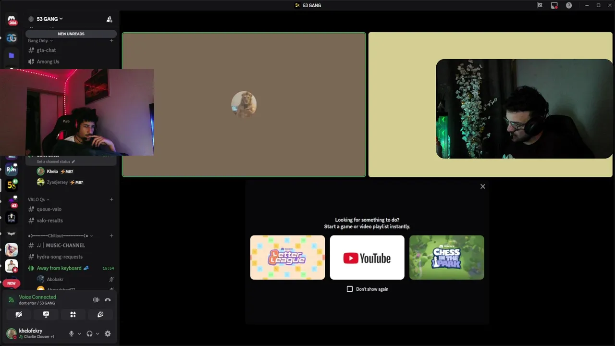Open the GG server icon in the server list
The image size is (615, 346).
(x=12, y=38)
